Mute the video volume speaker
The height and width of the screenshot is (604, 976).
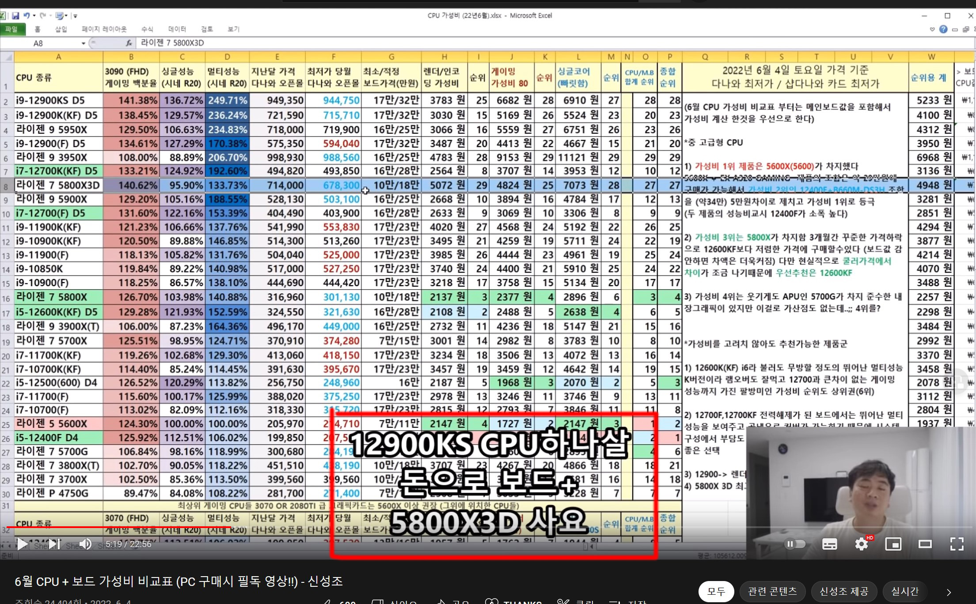click(x=85, y=544)
